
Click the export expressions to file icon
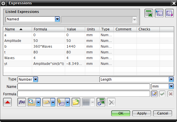(x=169, y=13)
